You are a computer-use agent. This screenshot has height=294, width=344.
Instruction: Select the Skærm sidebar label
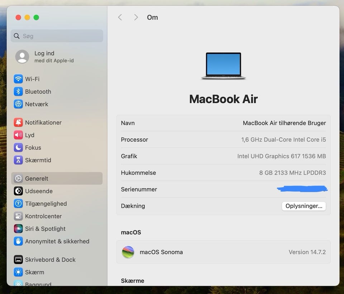coord(34,272)
